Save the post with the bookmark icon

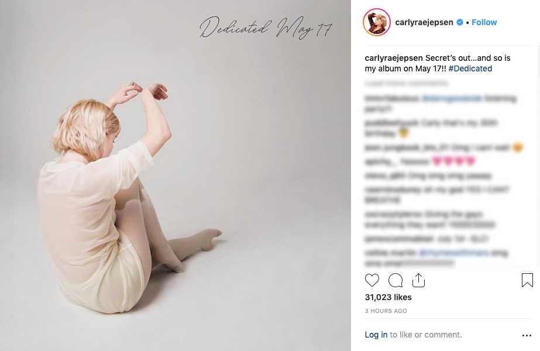click(x=527, y=280)
